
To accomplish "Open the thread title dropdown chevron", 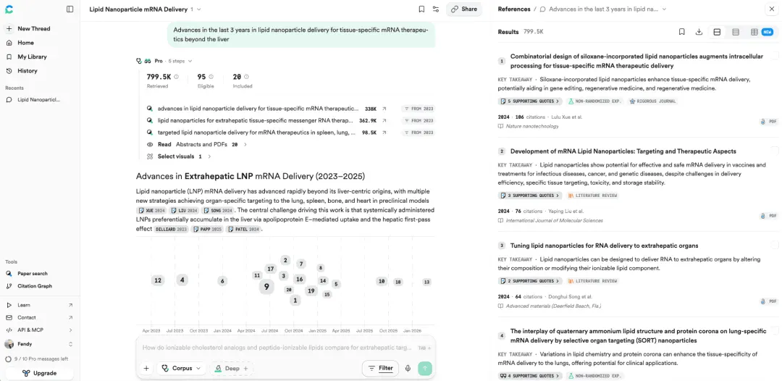I will coord(199,9).
